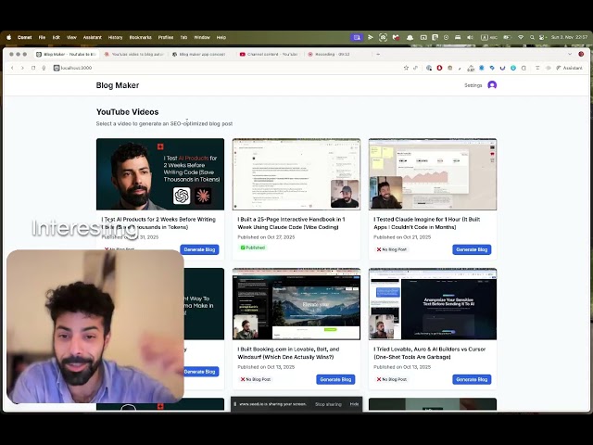Click title 'I Built Booking.com in Lovable, Bolt'
The width and height of the screenshot is (593, 445).
point(288,352)
